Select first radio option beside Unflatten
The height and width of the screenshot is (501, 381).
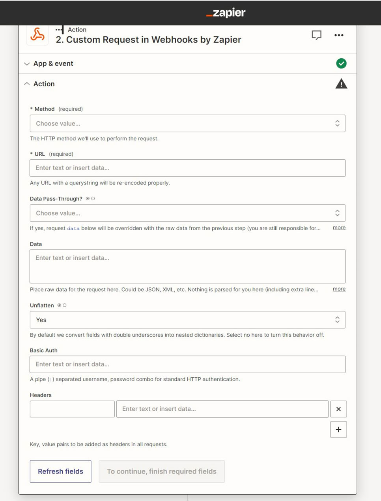click(59, 305)
